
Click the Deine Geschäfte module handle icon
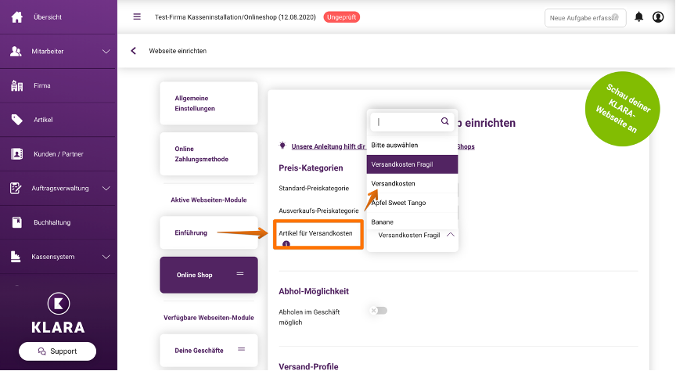click(242, 349)
